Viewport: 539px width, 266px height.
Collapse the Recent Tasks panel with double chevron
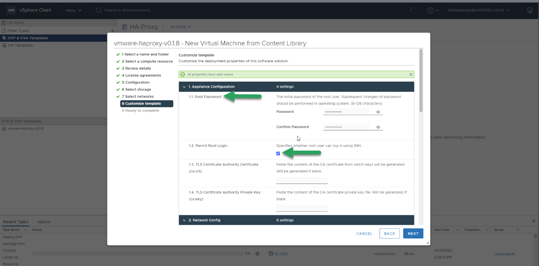(534, 221)
